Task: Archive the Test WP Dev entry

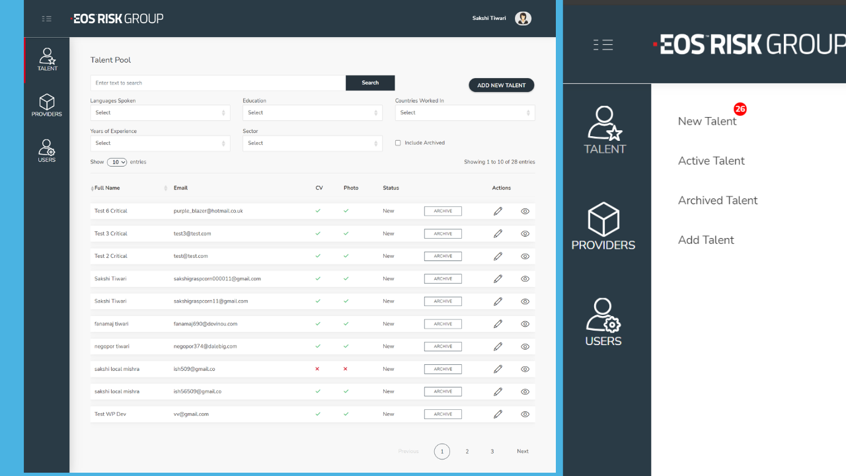Action: pos(443,414)
